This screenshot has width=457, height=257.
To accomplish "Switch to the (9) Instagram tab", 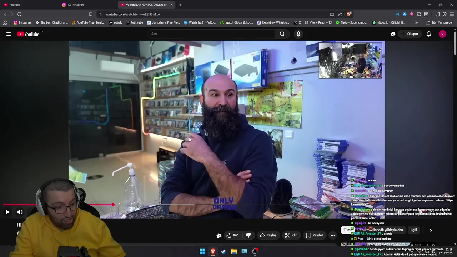I will coord(87,5).
